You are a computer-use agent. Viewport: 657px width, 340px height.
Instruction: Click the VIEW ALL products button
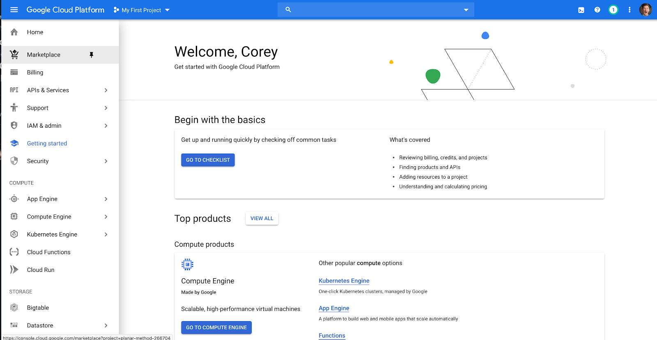tap(262, 218)
